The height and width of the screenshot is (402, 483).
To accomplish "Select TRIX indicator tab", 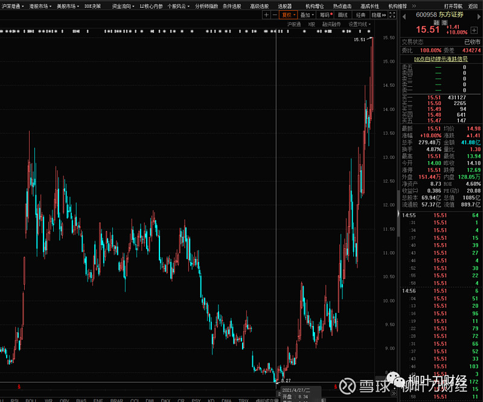I will point(243,400).
